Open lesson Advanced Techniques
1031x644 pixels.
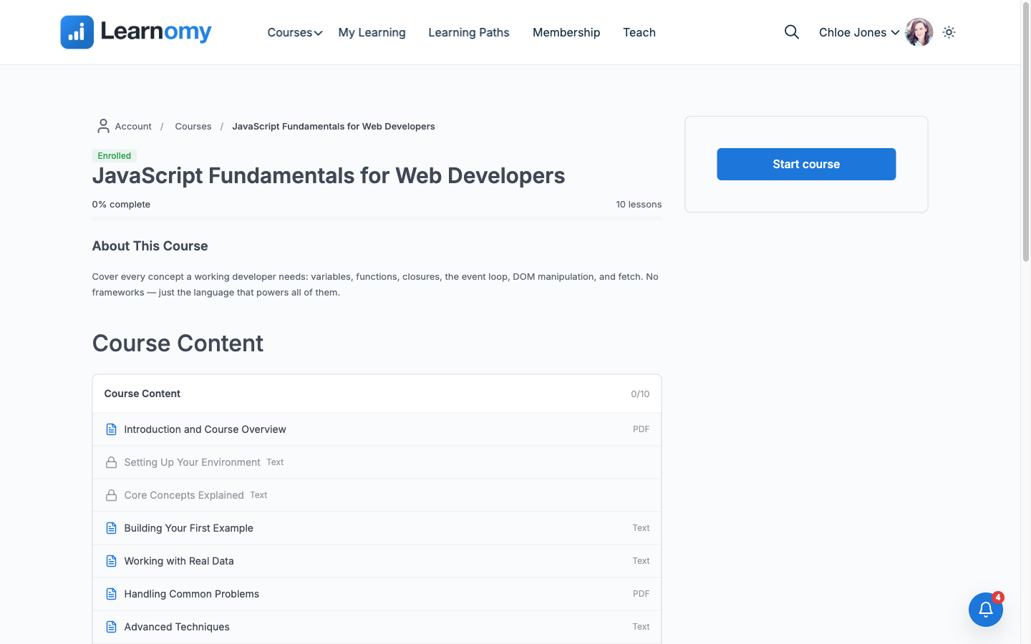(377, 627)
